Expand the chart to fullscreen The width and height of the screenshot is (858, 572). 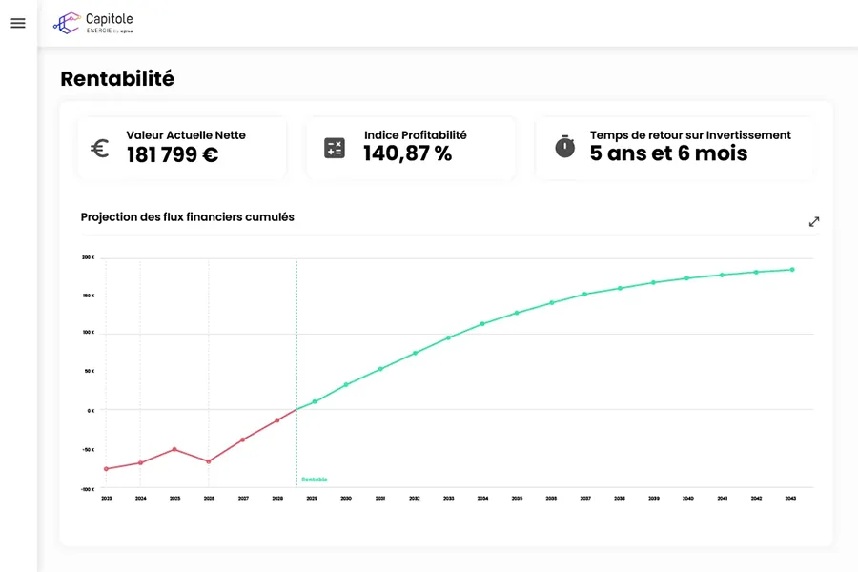(814, 222)
